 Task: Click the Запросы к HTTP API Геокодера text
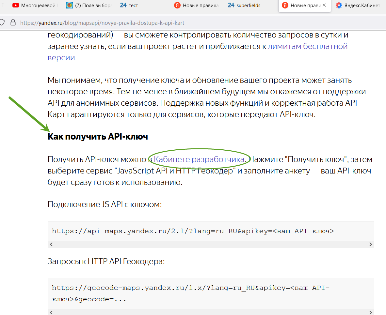(x=106, y=261)
